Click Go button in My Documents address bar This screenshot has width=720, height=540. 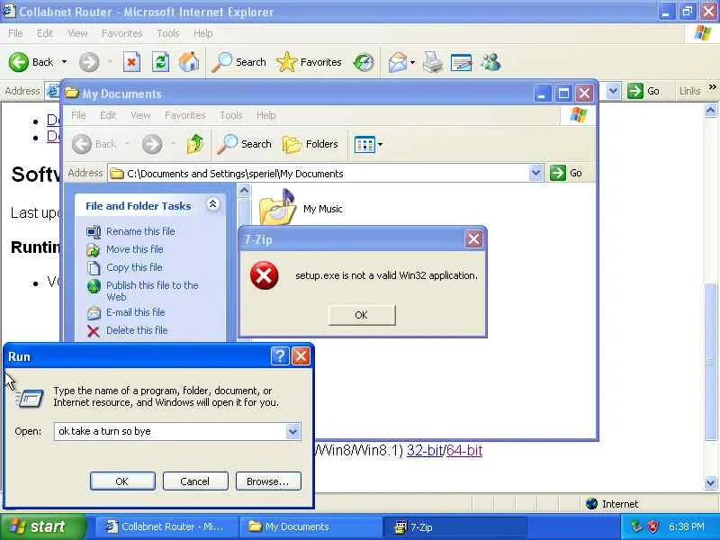(567, 173)
